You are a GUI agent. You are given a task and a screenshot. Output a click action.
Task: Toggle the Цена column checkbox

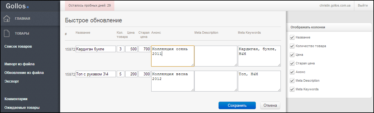tap(292, 55)
